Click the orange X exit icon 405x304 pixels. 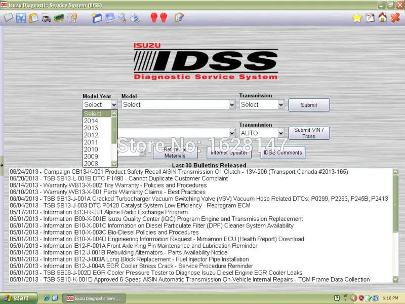point(395,18)
